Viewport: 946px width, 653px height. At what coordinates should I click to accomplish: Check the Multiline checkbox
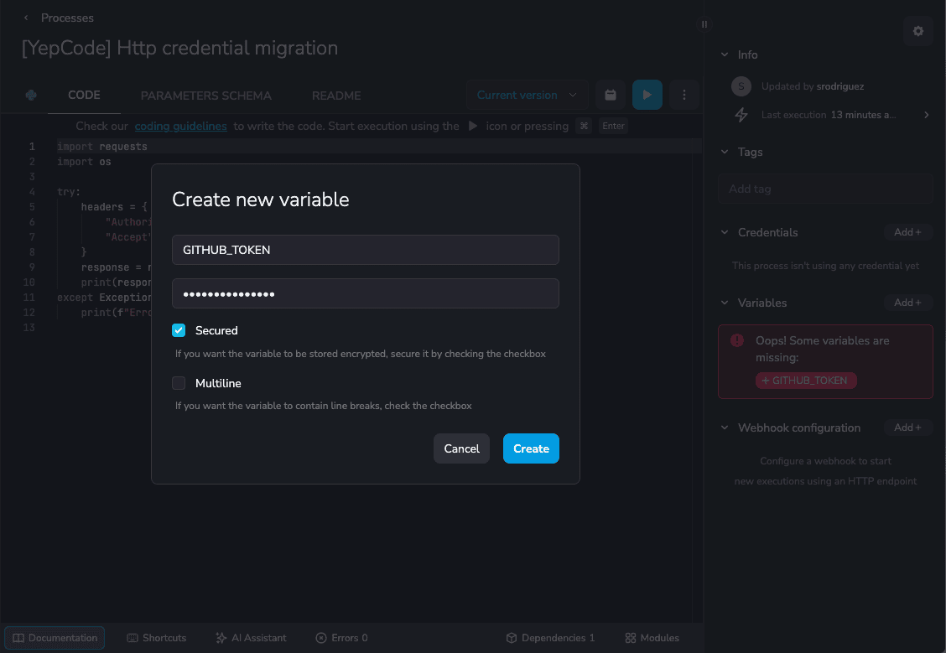pyautogui.click(x=179, y=383)
